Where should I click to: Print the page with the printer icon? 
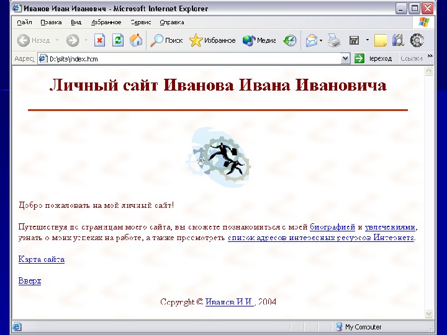(x=334, y=40)
